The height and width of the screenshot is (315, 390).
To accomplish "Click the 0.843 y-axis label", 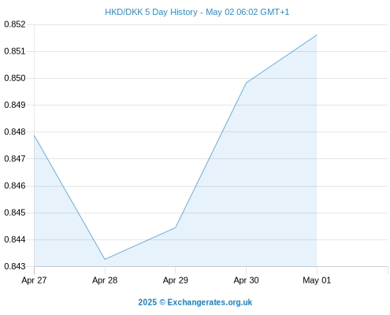I will click(x=15, y=266).
